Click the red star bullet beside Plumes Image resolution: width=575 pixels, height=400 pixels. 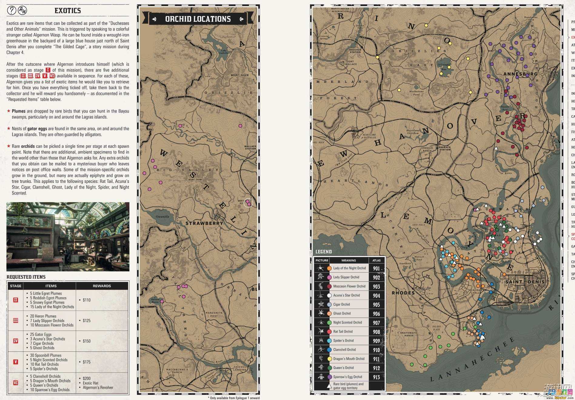pos(8,111)
